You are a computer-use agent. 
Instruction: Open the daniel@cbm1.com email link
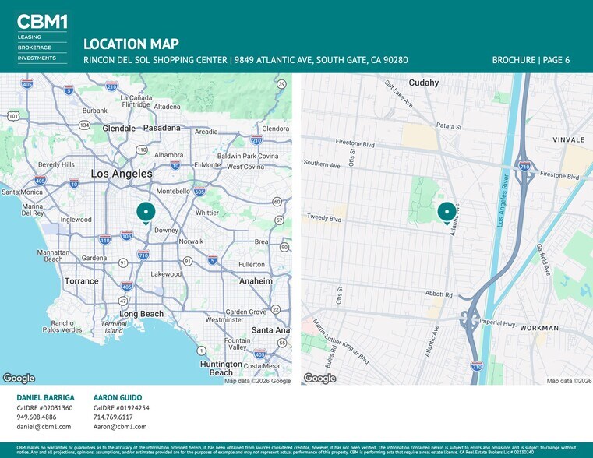tap(44, 427)
